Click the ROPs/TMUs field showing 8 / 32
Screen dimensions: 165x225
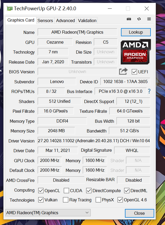click(51, 91)
